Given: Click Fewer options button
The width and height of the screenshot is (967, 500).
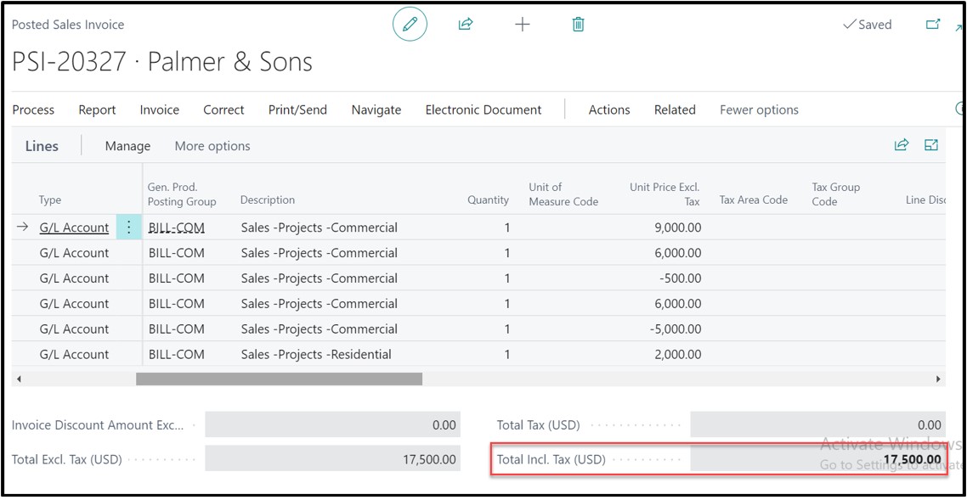Looking at the screenshot, I should [759, 110].
